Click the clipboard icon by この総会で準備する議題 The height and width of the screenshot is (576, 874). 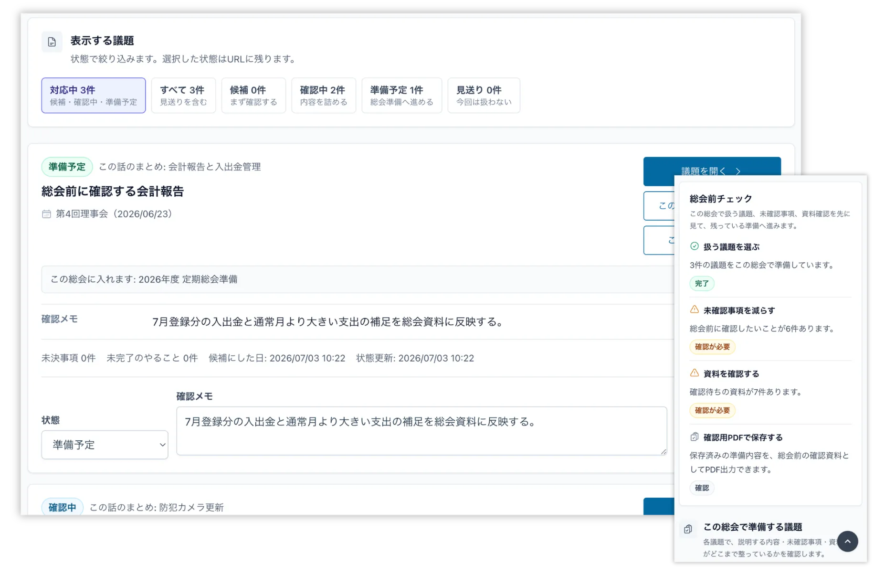[688, 529]
